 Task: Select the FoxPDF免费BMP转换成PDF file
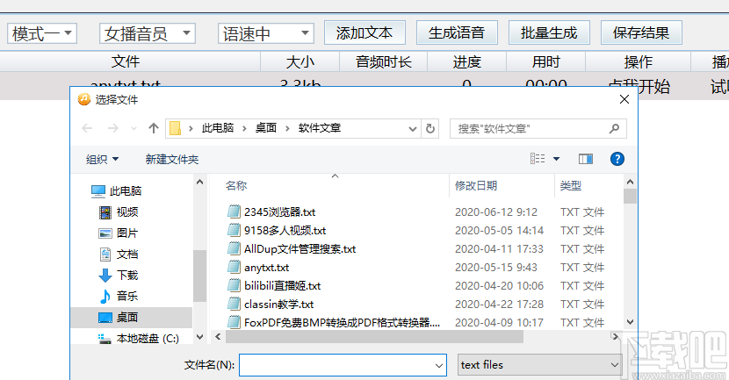pyautogui.click(x=342, y=322)
